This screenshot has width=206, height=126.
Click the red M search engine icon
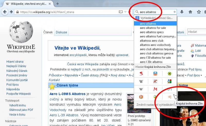pyautogui.click(x=155, y=89)
